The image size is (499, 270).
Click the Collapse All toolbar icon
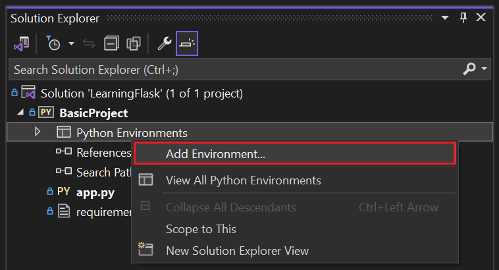112,44
